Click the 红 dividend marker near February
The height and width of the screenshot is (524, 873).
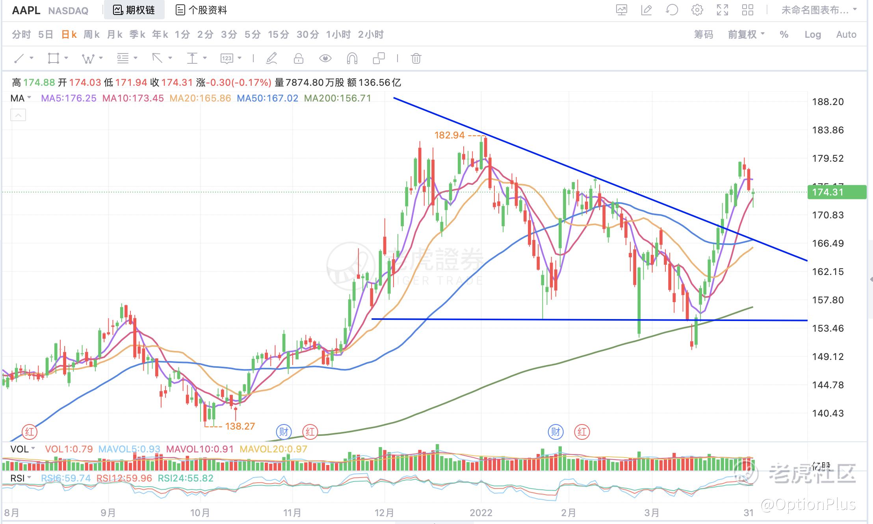(x=582, y=432)
